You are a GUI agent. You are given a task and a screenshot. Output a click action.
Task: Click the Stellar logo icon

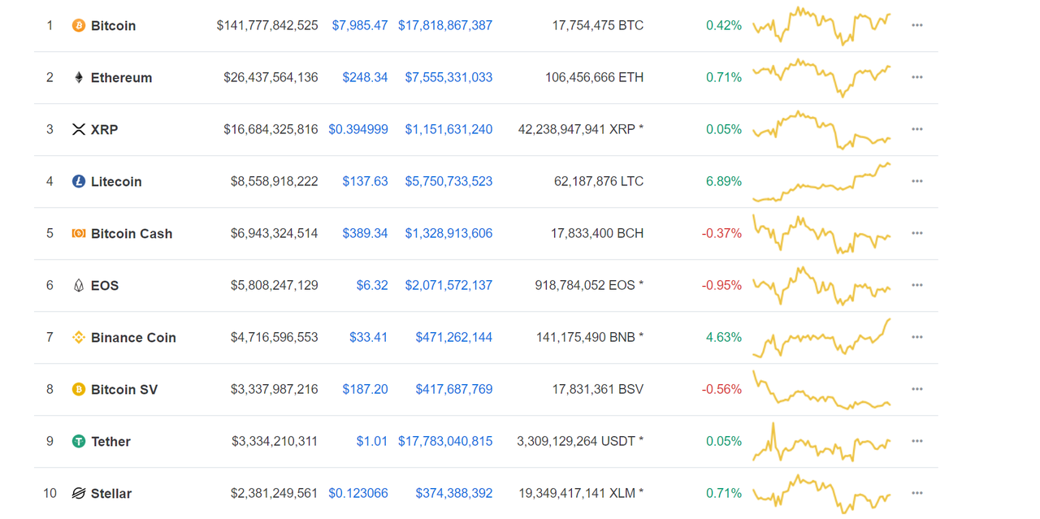[79, 494]
